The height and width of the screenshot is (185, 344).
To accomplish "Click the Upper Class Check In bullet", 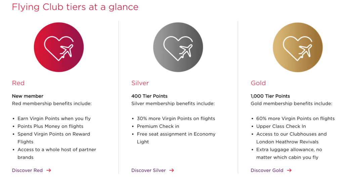I will (281, 126).
